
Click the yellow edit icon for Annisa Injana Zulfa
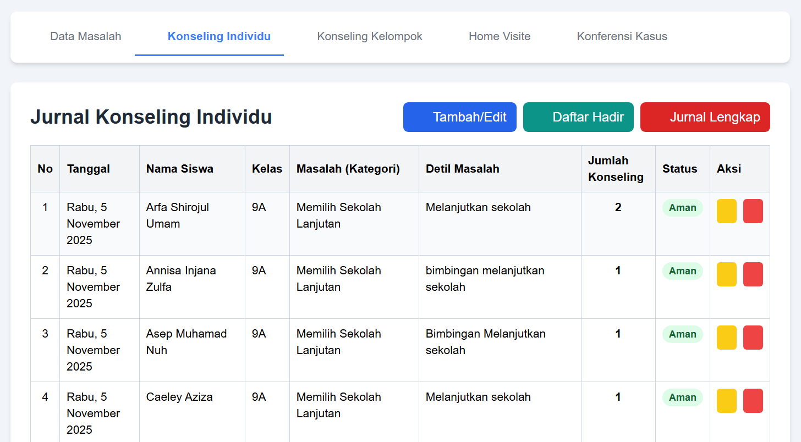pos(726,274)
